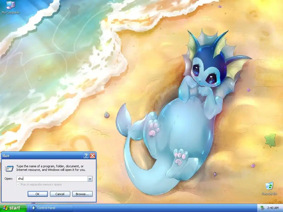Click the system tray safely remove icon
Image resolution: width=283 pixels, height=212 pixels.
pyautogui.click(x=263, y=208)
